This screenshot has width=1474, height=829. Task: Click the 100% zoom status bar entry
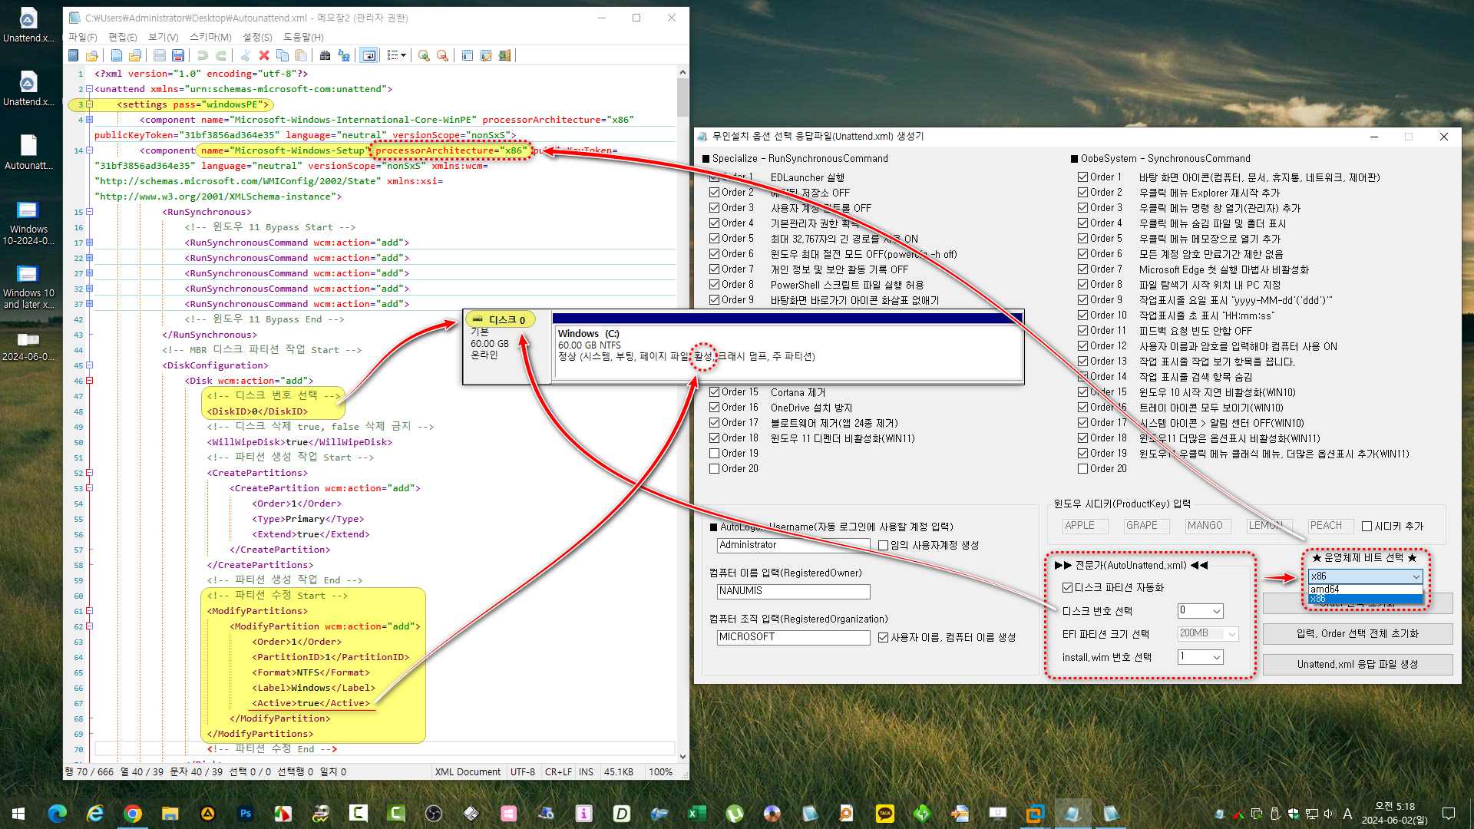(x=660, y=772)
